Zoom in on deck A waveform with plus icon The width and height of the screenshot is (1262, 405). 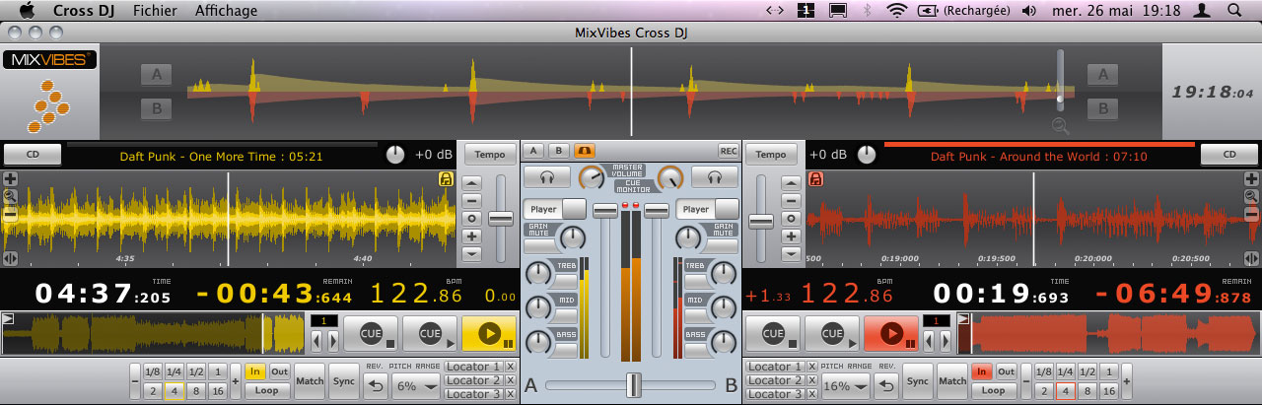(x=10, y=179)
